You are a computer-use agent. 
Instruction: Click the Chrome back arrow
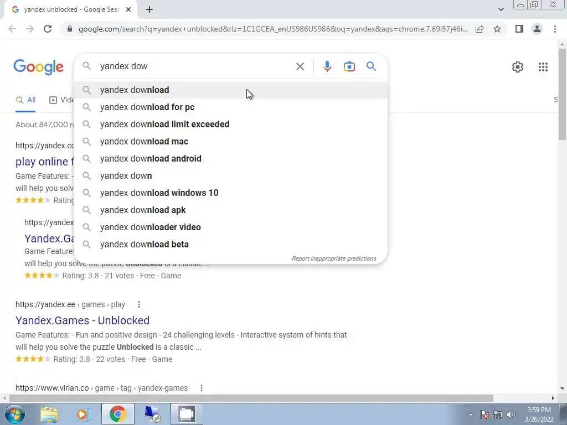pyautogui.click(x=12, y=29)
